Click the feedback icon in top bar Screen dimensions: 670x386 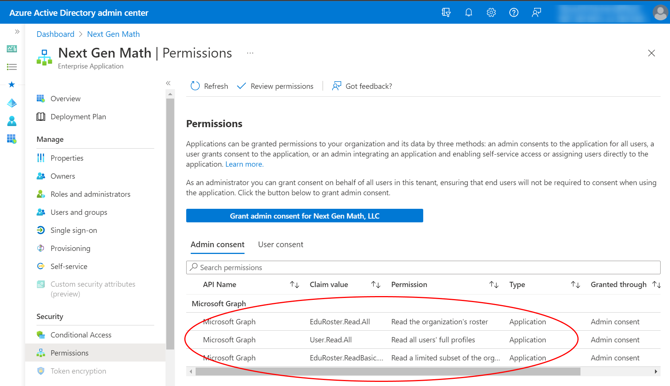point(536,12)
